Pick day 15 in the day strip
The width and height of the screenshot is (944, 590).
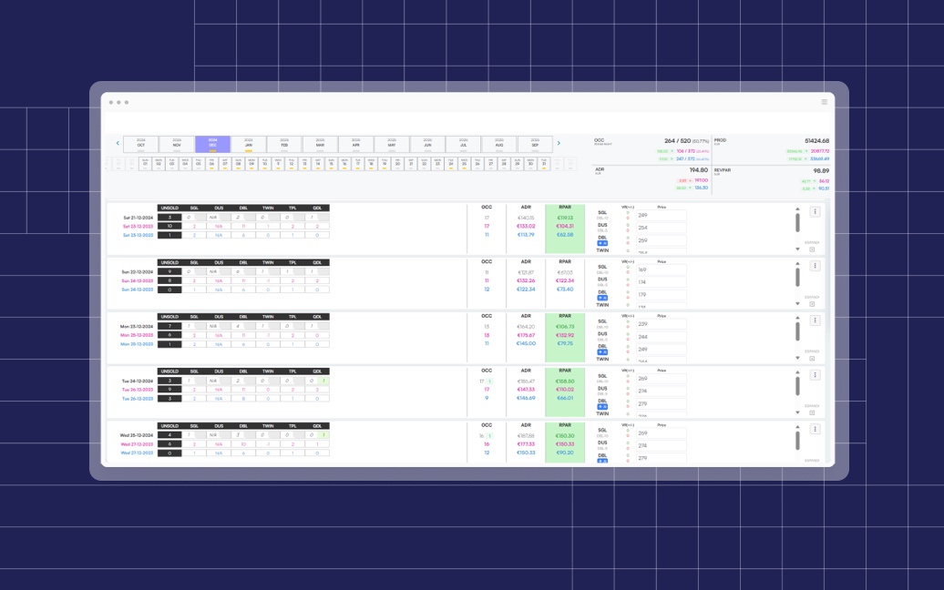point(331,164)
